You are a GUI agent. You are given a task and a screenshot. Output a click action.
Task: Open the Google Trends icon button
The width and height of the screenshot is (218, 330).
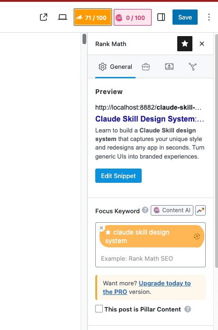click(200, 210)
